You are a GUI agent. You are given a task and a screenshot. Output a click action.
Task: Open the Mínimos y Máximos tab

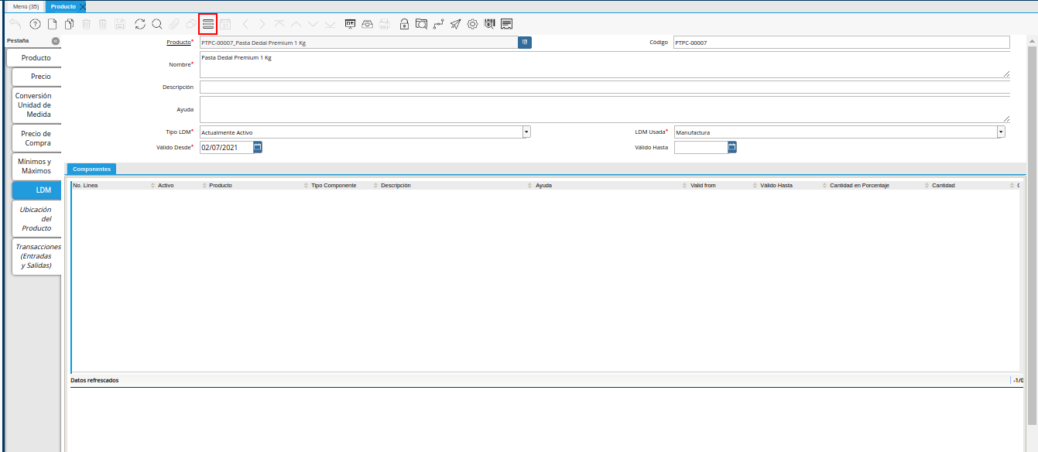pos(36,166)
